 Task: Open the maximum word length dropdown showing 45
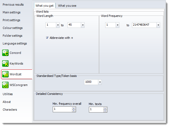(x=82, y=25)
